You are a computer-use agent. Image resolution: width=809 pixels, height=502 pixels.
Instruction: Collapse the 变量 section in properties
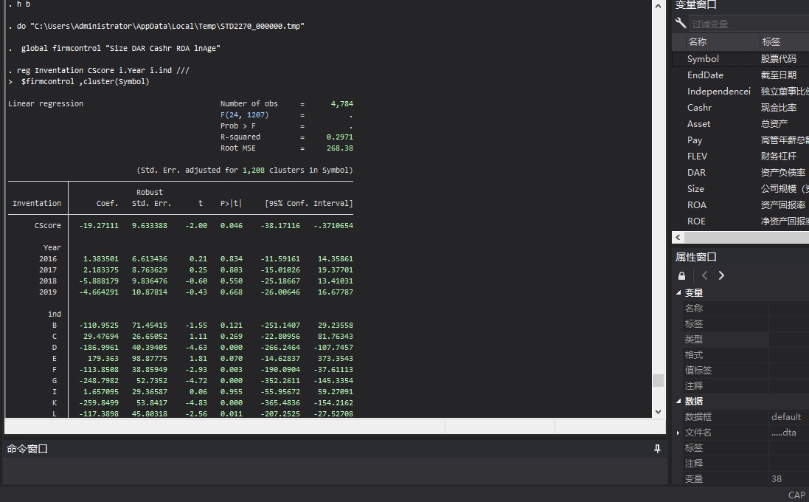click(678, 293)
